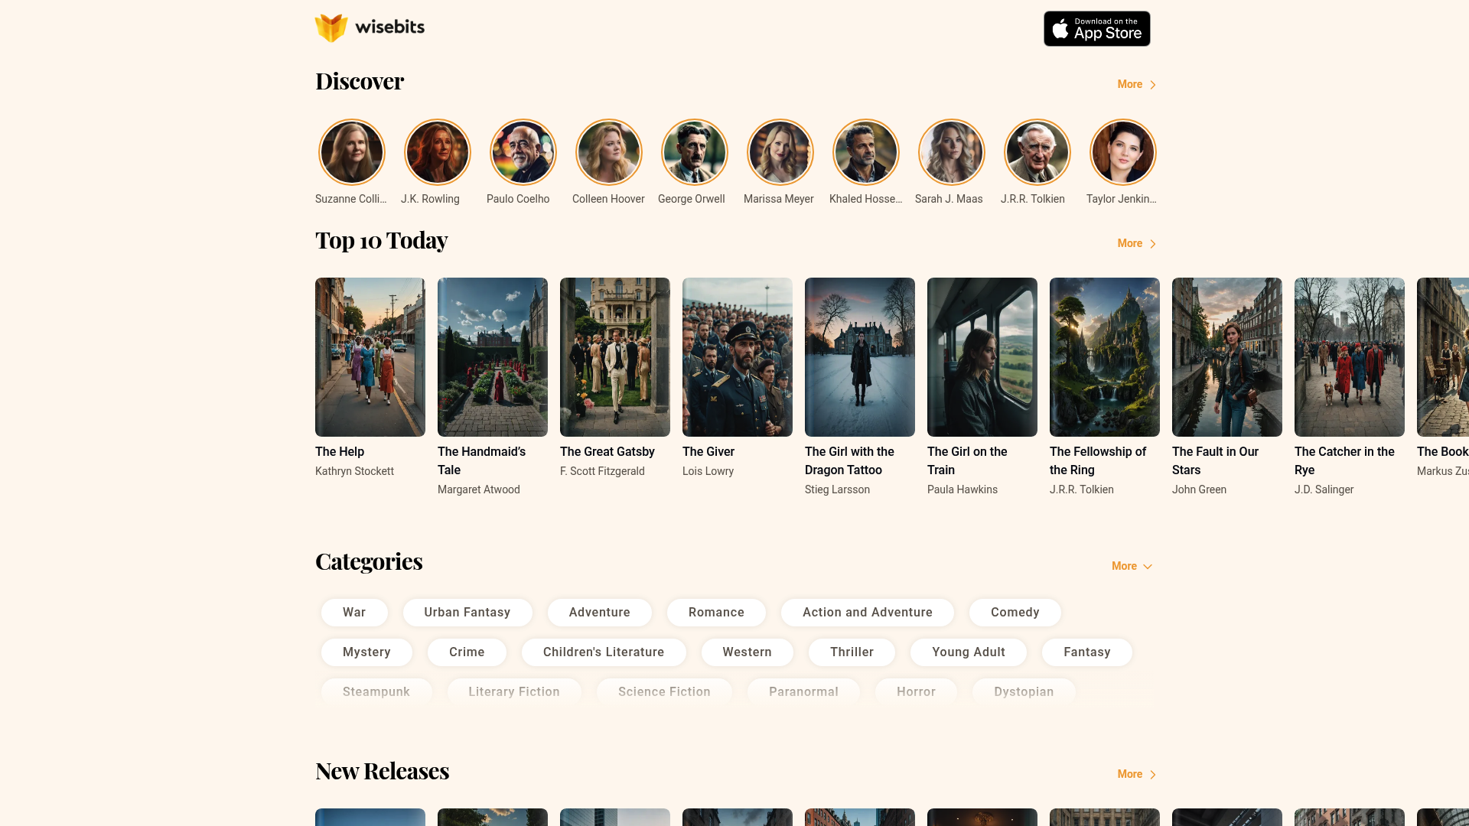Click author name Margaret Atwood
This screenshot has height=826, width=1469.
[x=479, y=489]
